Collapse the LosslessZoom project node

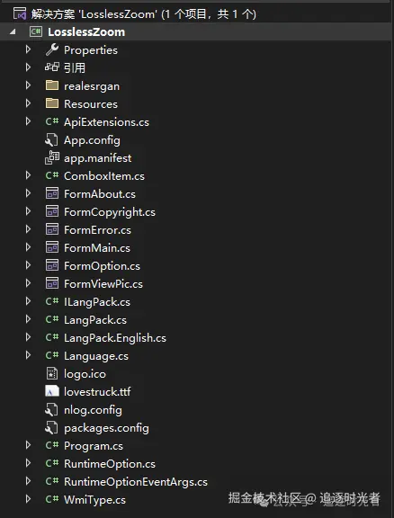tap(13, 32)
